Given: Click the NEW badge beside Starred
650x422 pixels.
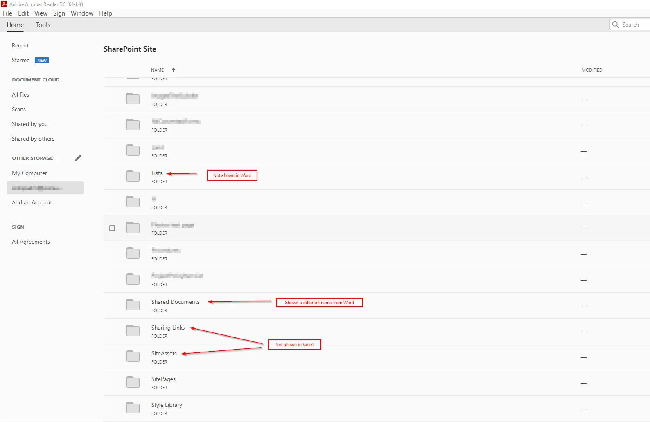Looking at the screenshot, I should 42,60.
